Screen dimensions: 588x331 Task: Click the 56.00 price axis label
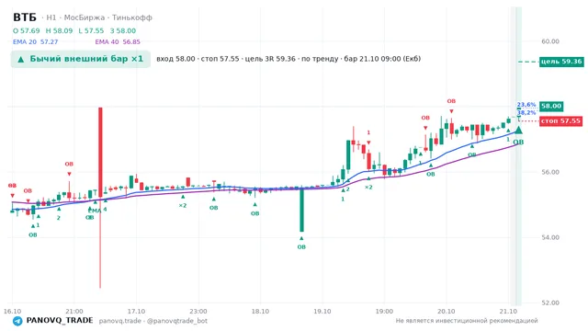click(x=550, y=172)
